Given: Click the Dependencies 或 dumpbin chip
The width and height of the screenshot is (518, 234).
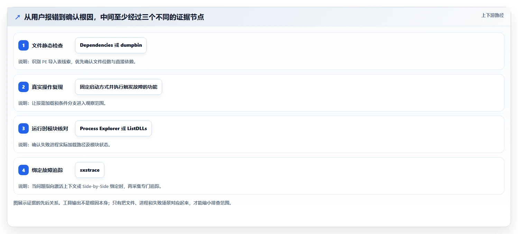Looking at the screenshot, I should coord(111,45).
